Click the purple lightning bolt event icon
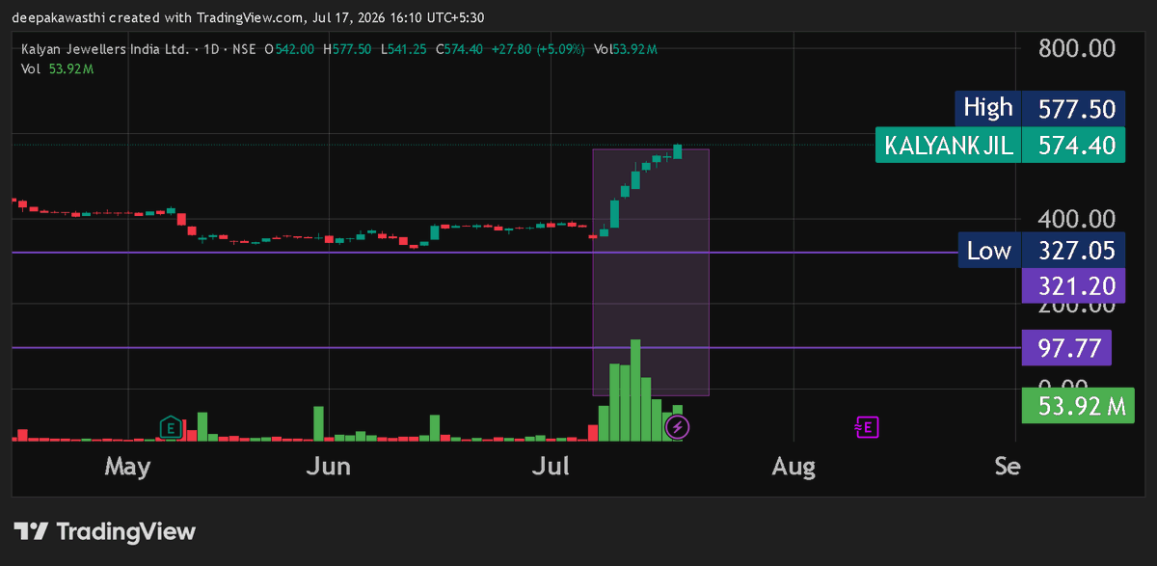The image size is (1157, 566). click(x=678, y=426)
